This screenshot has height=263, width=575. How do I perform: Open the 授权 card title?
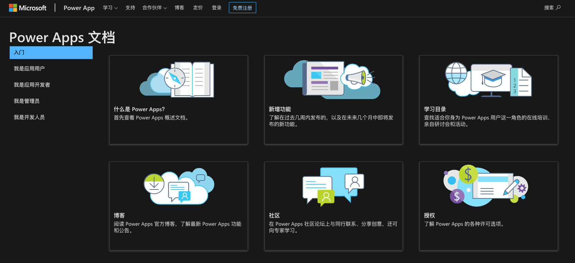pyautogui.click(x=429, y=215)
